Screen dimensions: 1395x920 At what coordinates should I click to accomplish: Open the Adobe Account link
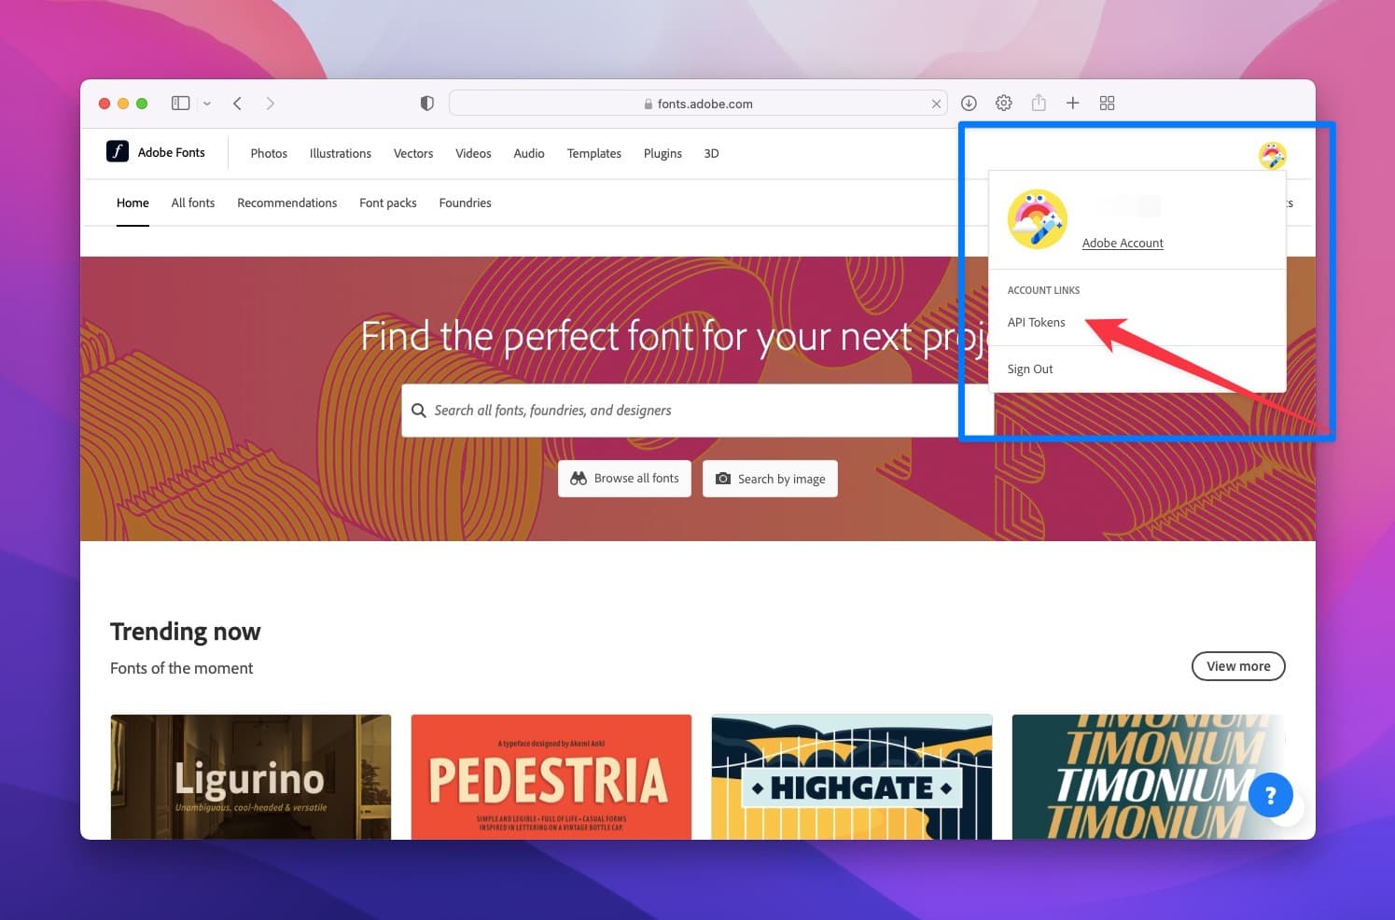click(x=1123, y=243)
